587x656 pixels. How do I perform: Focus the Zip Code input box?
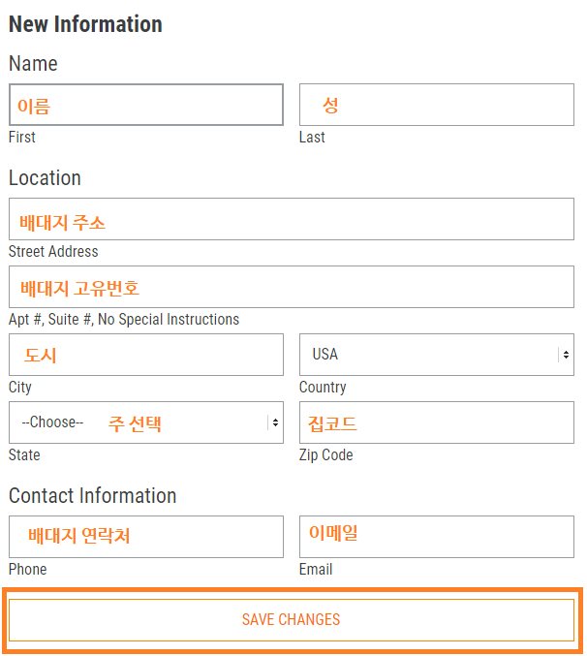pos(437,422)
